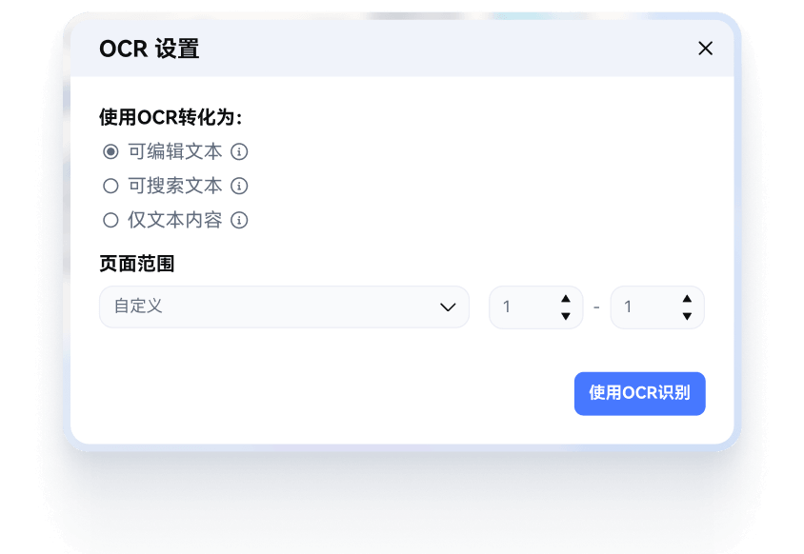Decrease the start page number
The height and width of the screenshot is (554, 804).
pyautogui.click(x=566, y=316)
